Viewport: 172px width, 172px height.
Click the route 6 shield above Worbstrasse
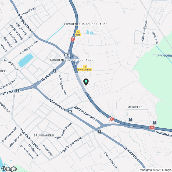click(152, 127)
